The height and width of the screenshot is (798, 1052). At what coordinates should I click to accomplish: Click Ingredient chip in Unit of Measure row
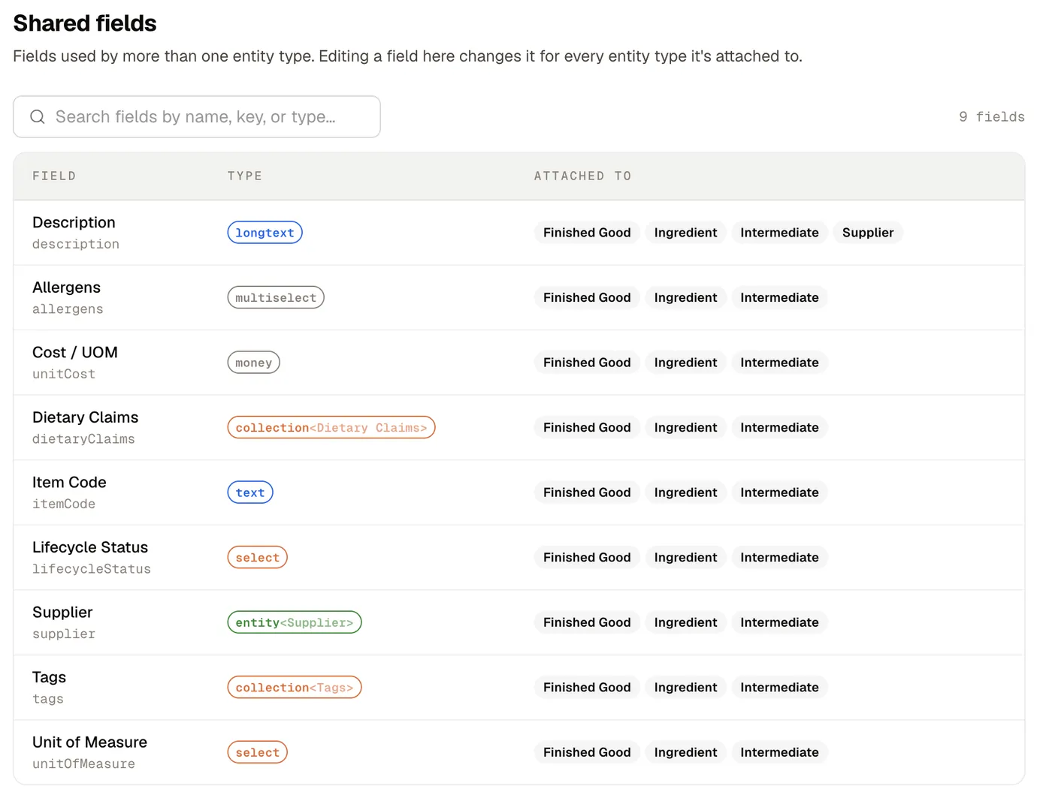point(685,752)
